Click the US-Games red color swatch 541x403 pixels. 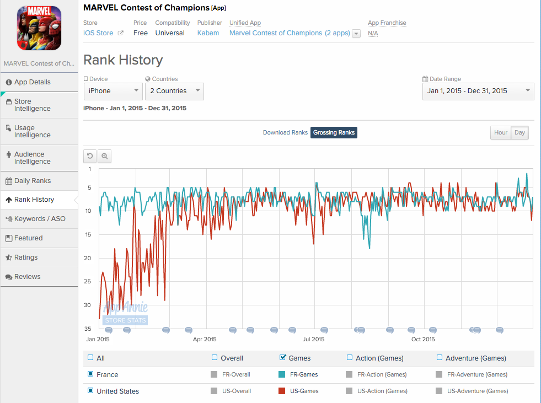pyautogui.click(x=282, y=391)
